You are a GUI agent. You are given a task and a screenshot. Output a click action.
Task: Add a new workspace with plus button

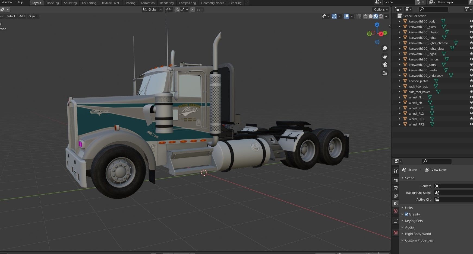(247, 3)
